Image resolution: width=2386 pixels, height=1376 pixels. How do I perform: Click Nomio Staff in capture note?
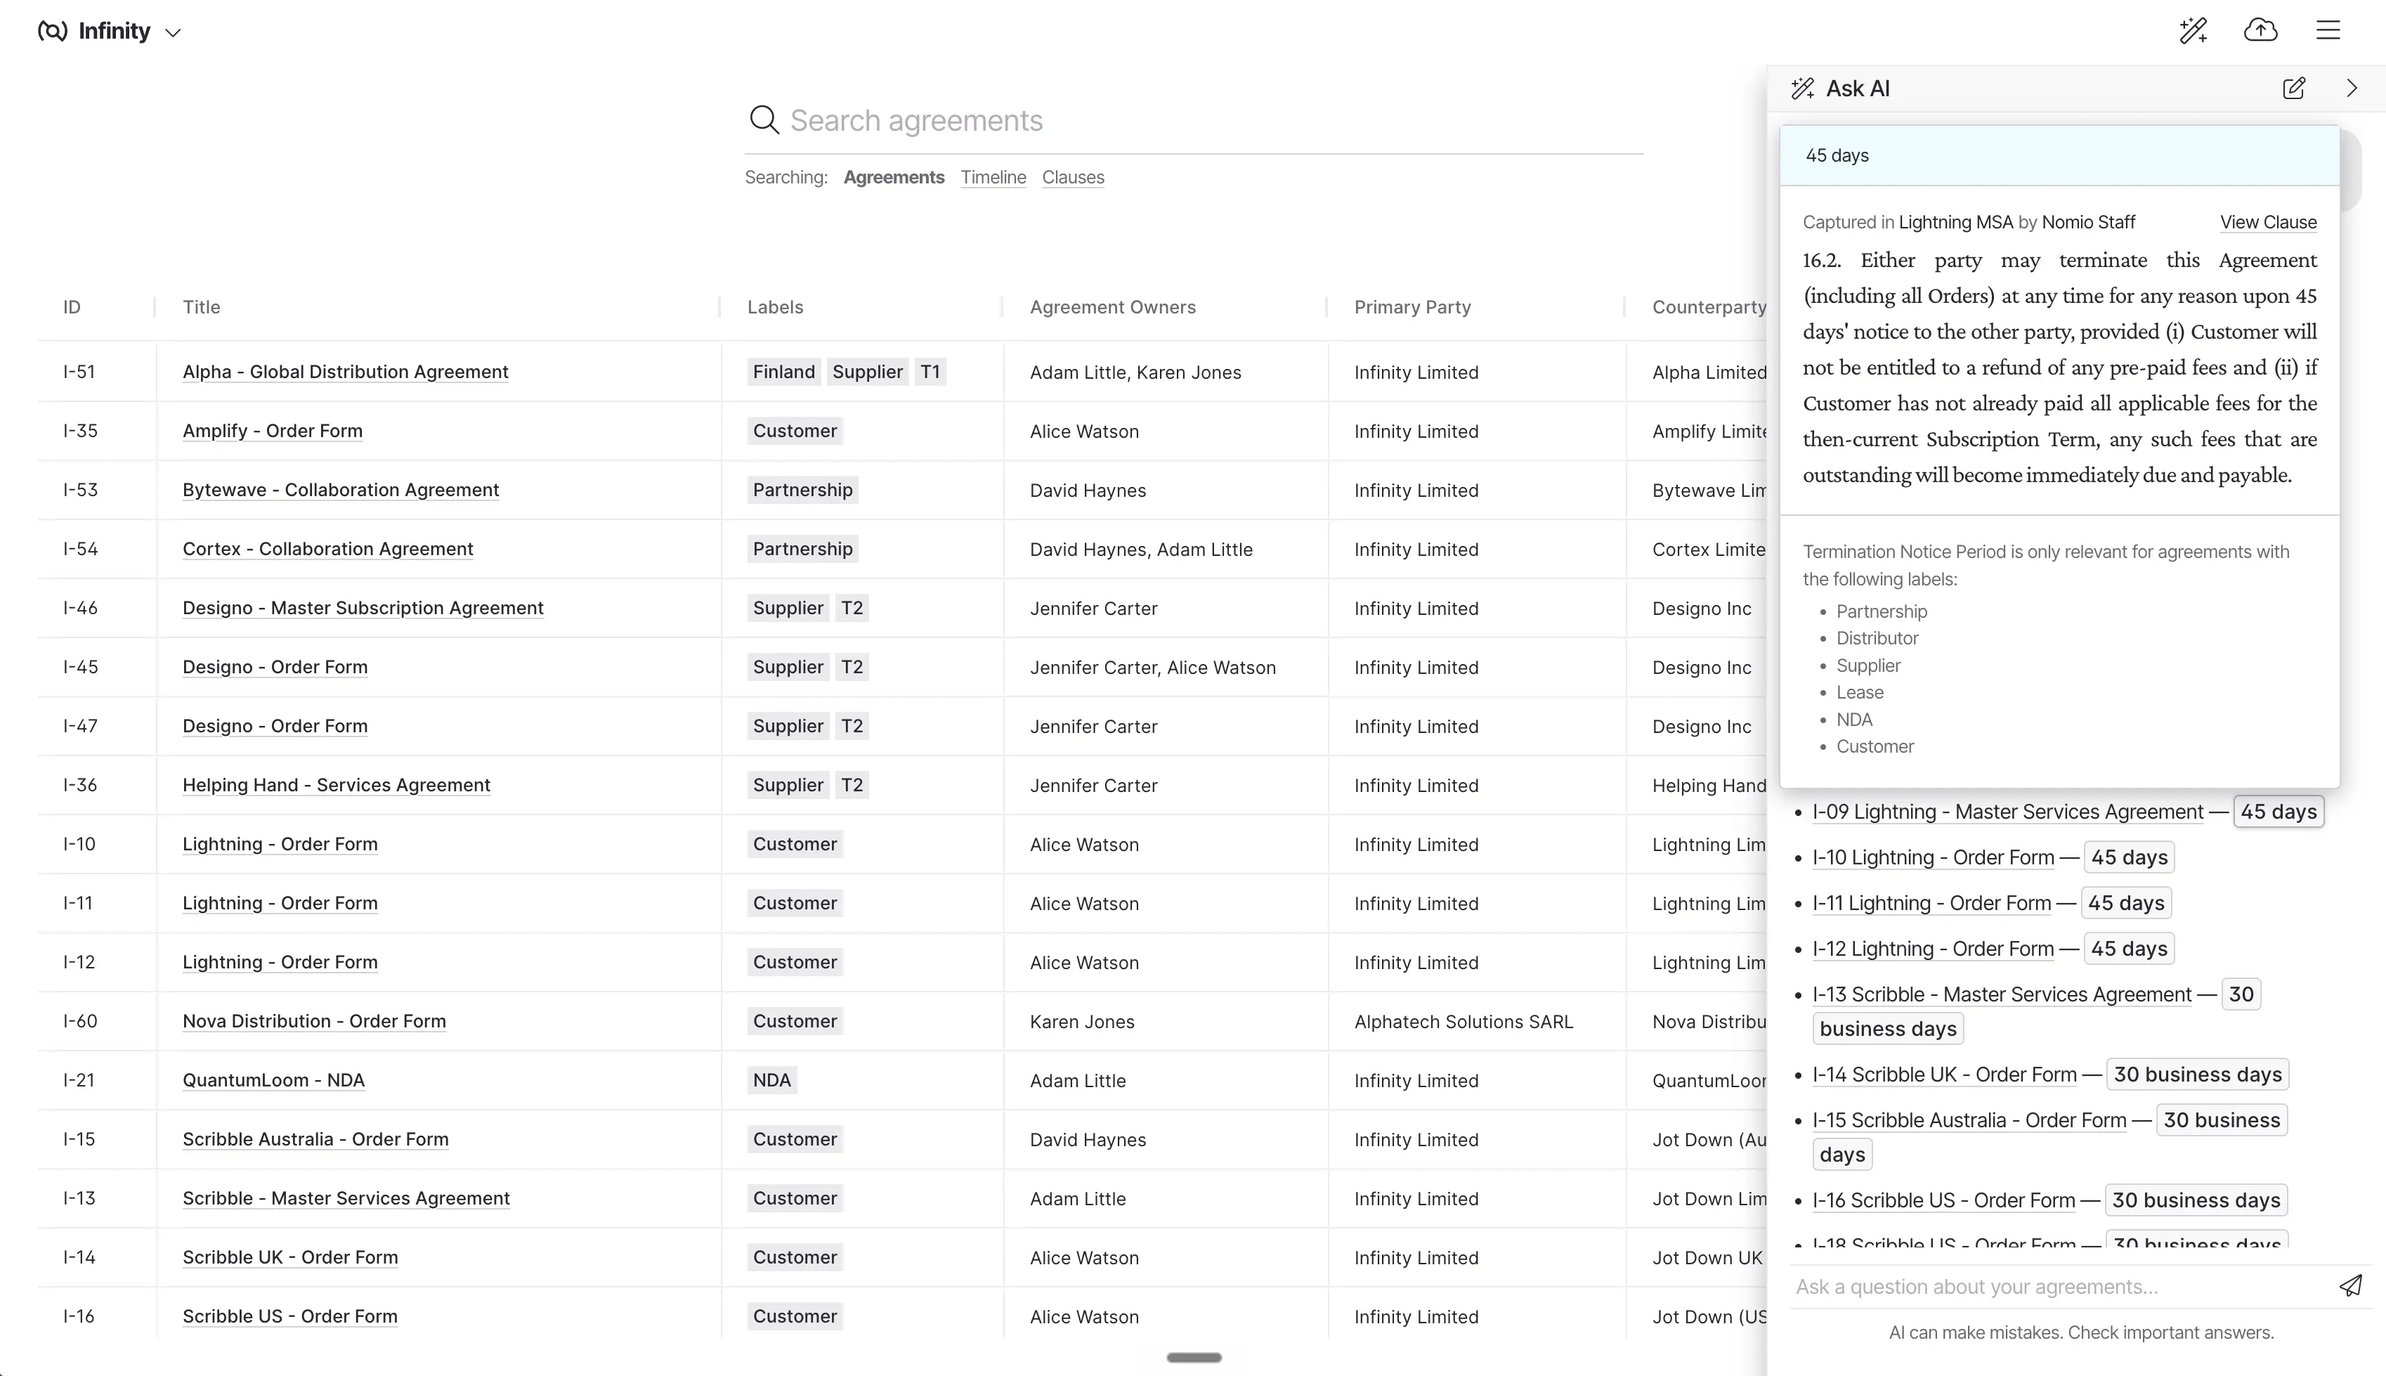[2087, 222]
